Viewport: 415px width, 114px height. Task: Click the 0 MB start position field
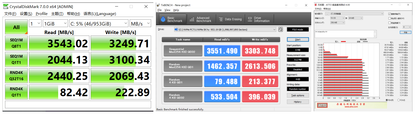click(x=298, y=50)
